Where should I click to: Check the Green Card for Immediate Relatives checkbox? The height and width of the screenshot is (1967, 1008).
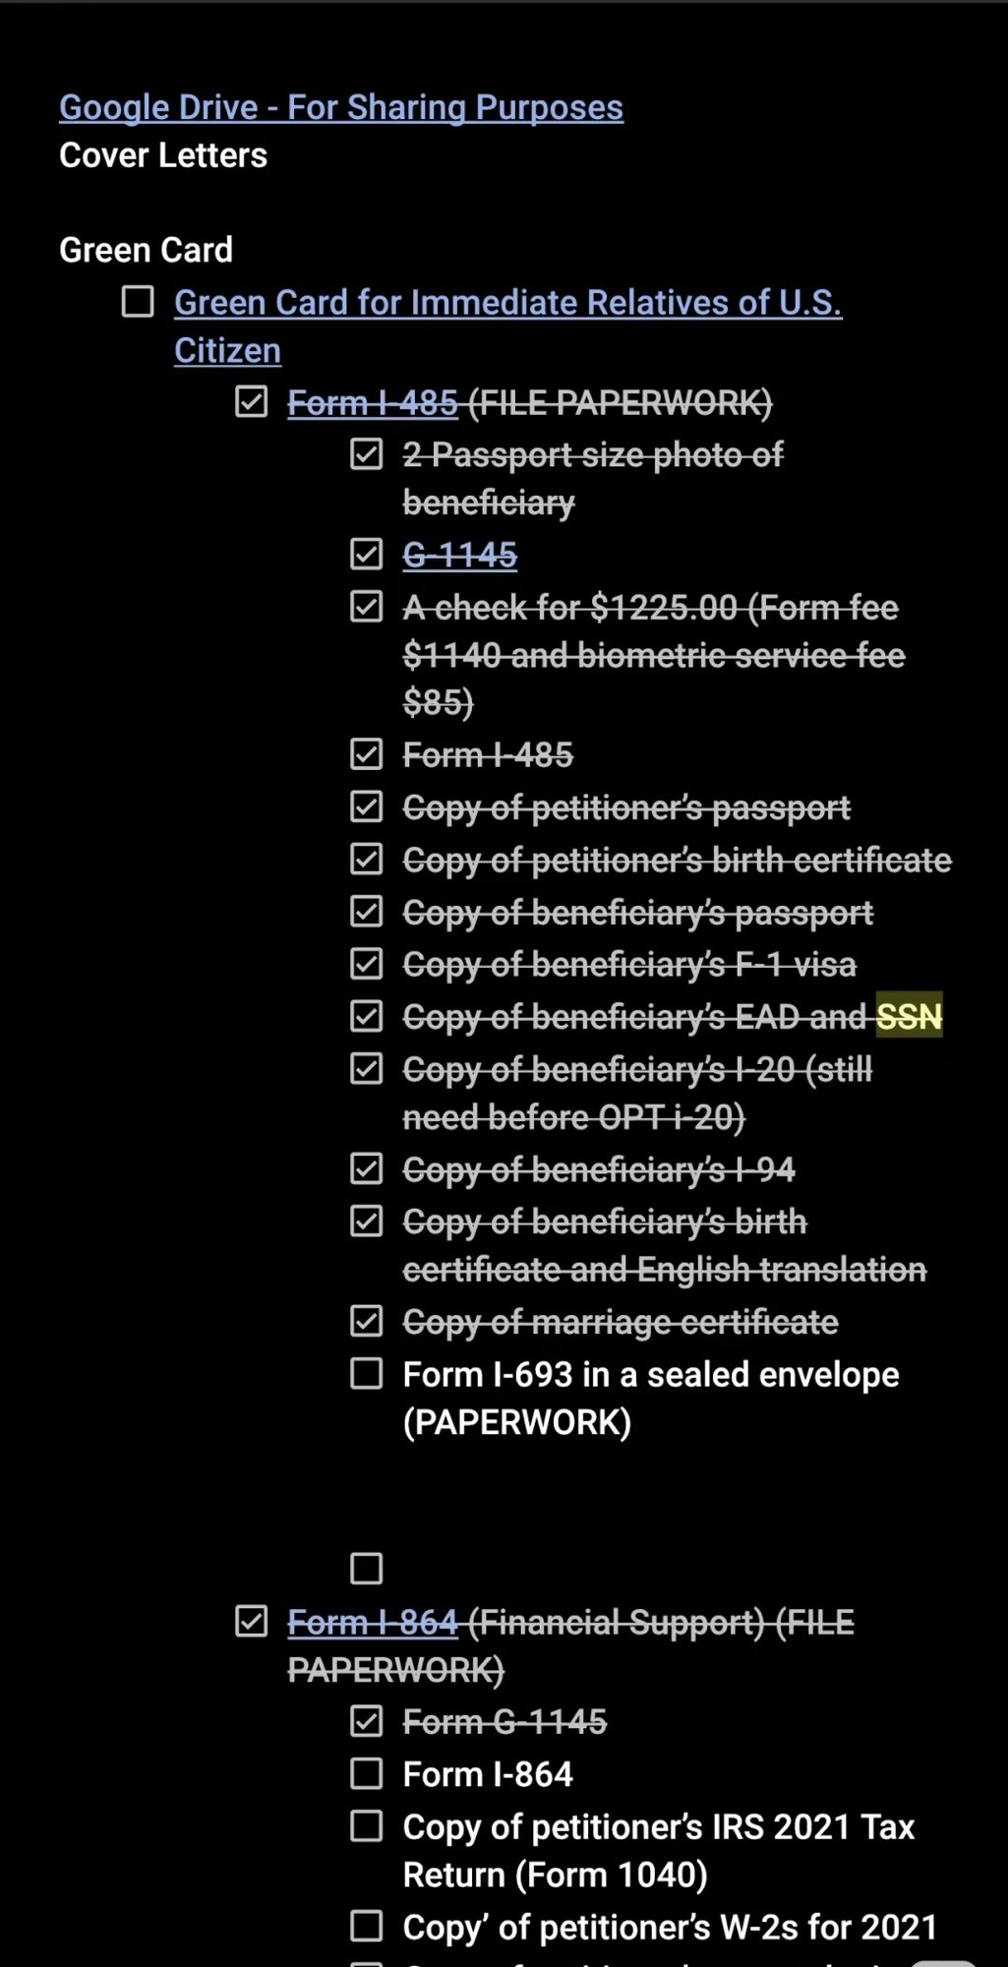(138, 302)
